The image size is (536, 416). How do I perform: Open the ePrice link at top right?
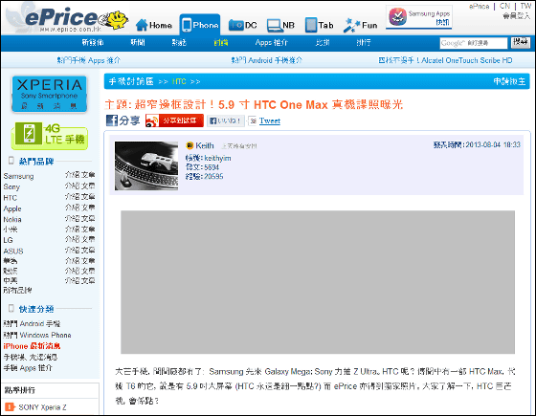[480, 6]
